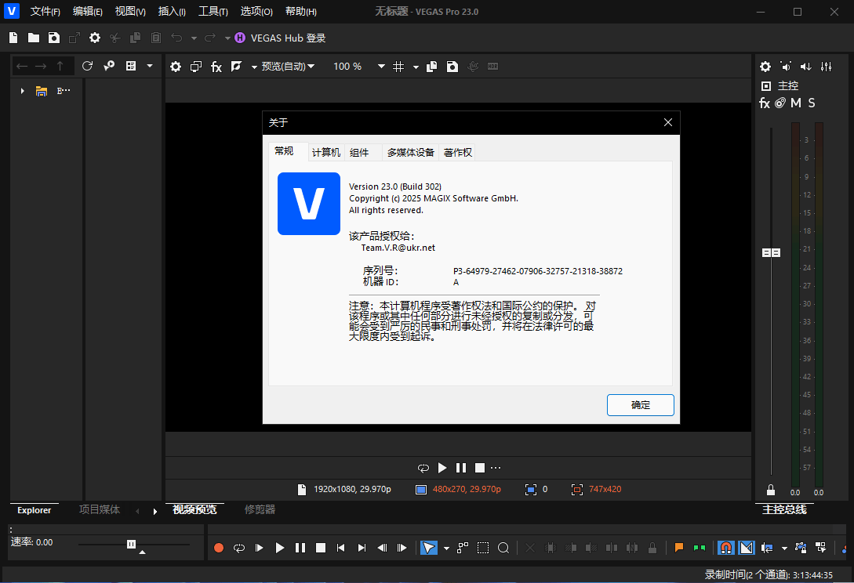Open video FX in preview toolbar
The height and width of the screenshot is (583, 854).
click(x=216, y=67)
